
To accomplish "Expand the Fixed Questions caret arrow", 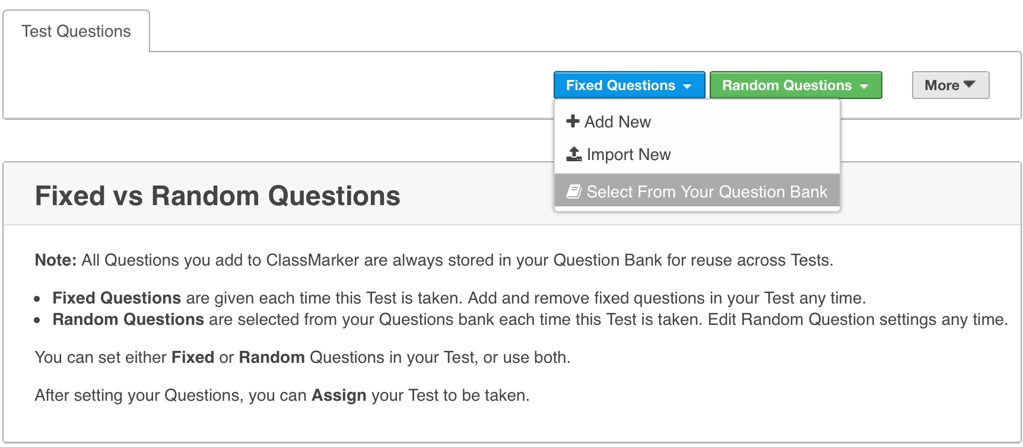I will point(687,86).
